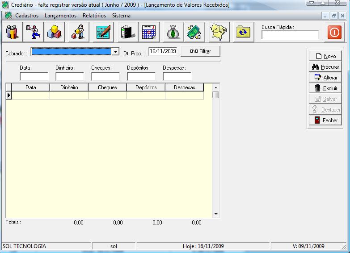The image size is (350, 253).
Task: Open the colored cubes products icon
Action: point(54,32)
